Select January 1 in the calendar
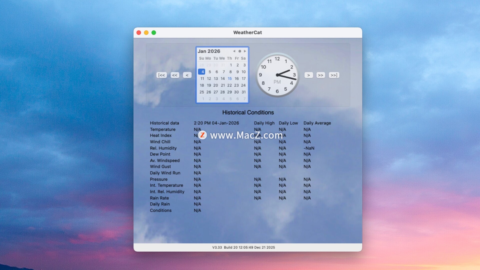Screen dimensions: 480x270 point(231,65)
